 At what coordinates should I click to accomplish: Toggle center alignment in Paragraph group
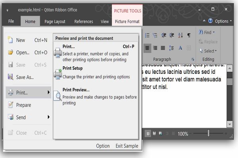pos(147,48)
